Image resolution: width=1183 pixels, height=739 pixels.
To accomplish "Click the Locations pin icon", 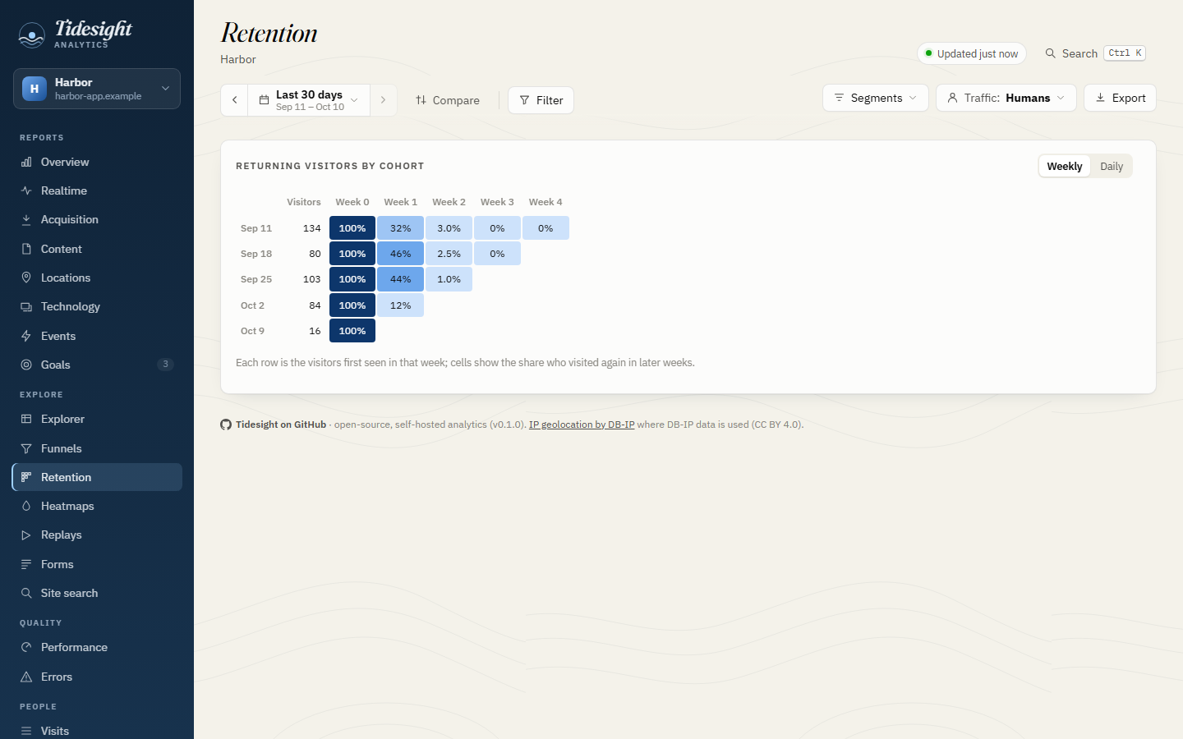I will point(26,278).
